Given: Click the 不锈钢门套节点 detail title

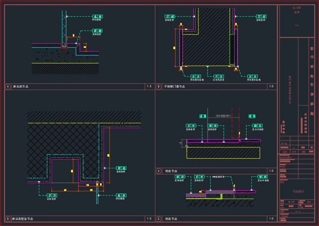Looking at the screenshot, I should [x=174, y=87].
